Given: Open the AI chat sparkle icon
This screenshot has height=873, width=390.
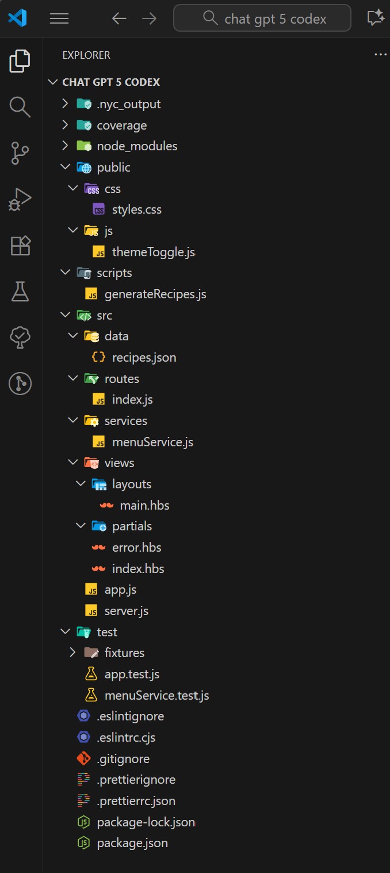Looking at the screenshot, I should coord(375,18).
